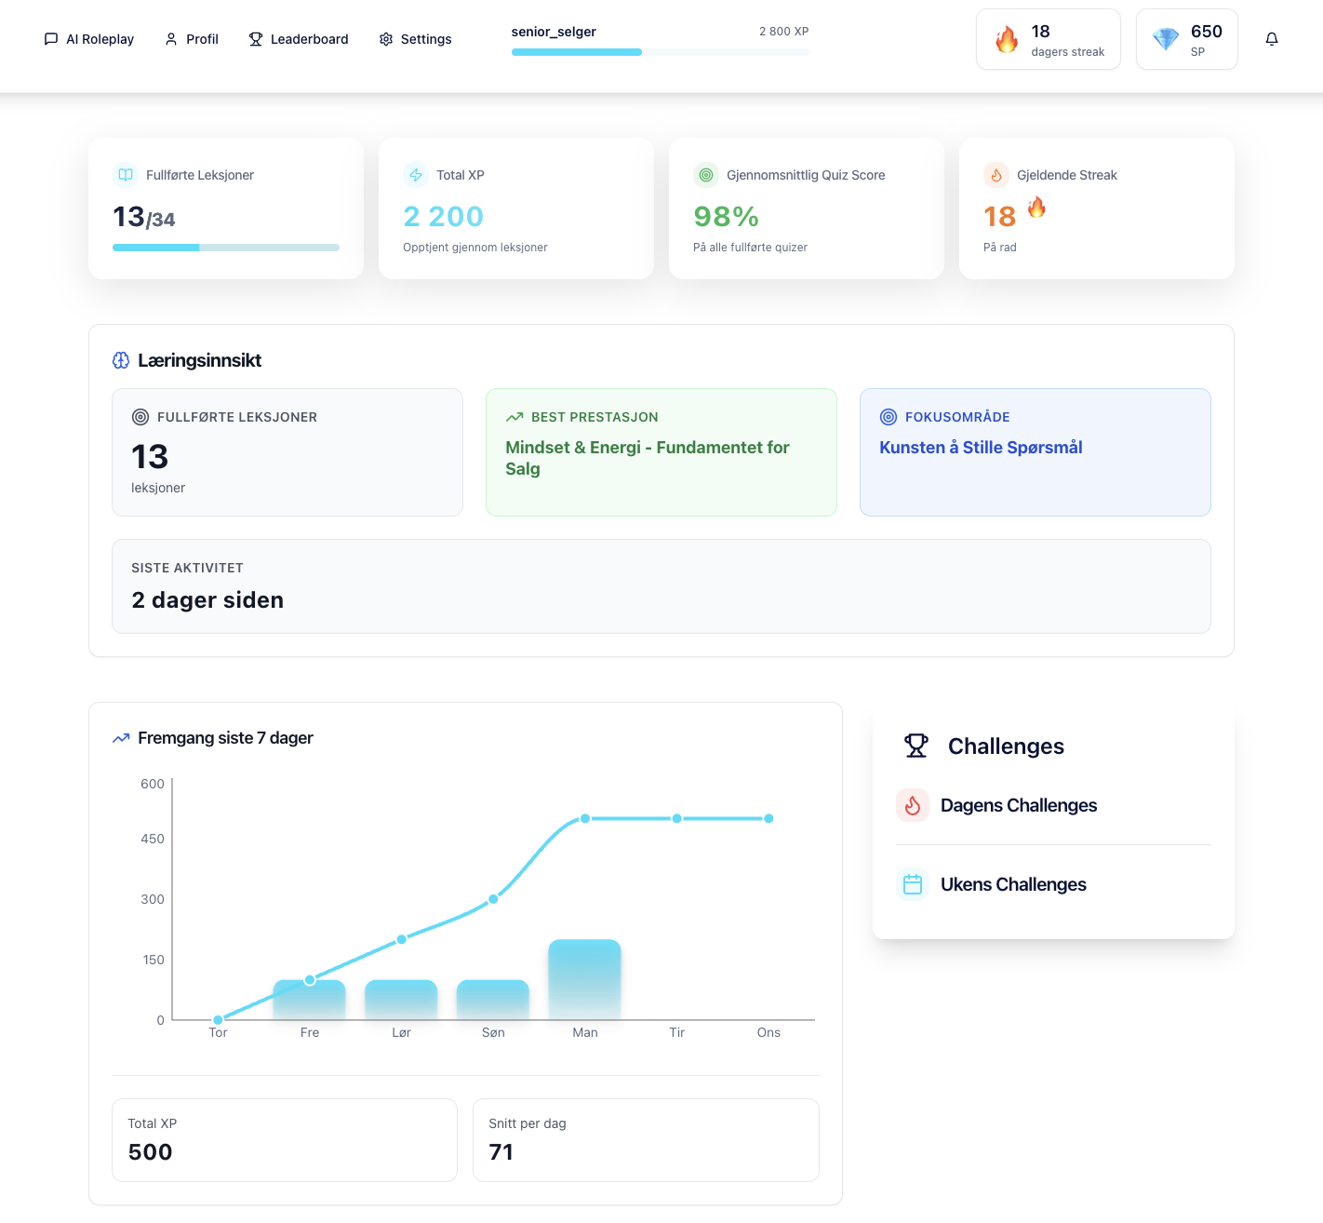The height and width of the screenshot is (1223, 1323).
Task: Click the calendar icon for Ukens Challenges
Action: coord(913,884)
